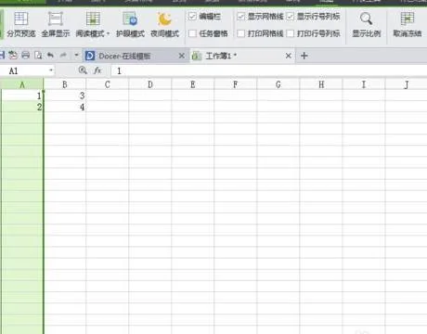Viewport: 427px width, 334px height.
Task: Toggle Show Row/Column Headers (显示行号列标) checkbox
Action: tap(290, 16)
